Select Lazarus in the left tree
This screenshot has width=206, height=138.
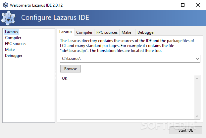click(x=12, y=32)
